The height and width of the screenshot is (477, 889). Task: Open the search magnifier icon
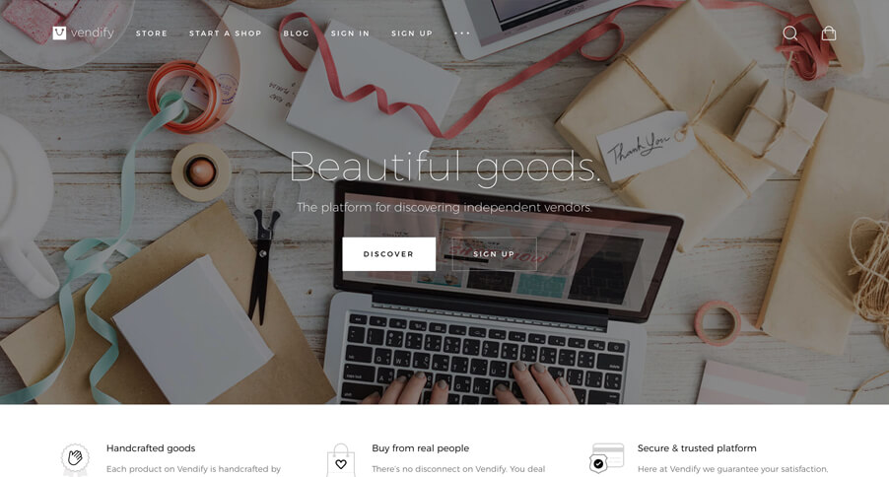(x=789, y=34)
